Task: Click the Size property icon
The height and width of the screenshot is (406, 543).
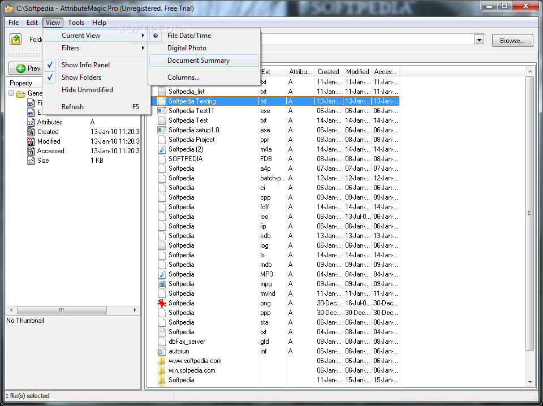Action: point(31,161)
